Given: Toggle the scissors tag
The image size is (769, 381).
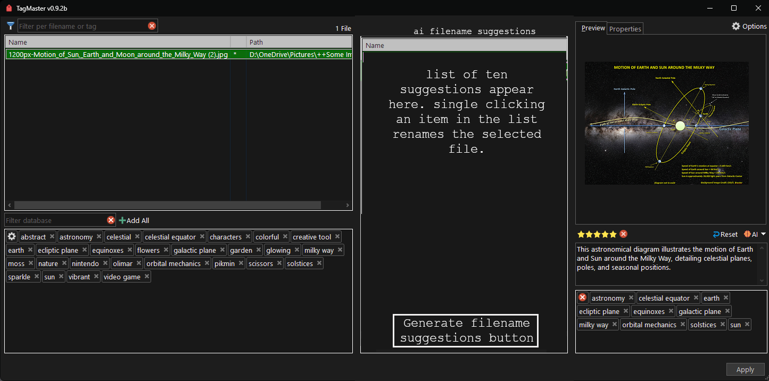Looking at the screenshot, I should (x=260, y=263).
